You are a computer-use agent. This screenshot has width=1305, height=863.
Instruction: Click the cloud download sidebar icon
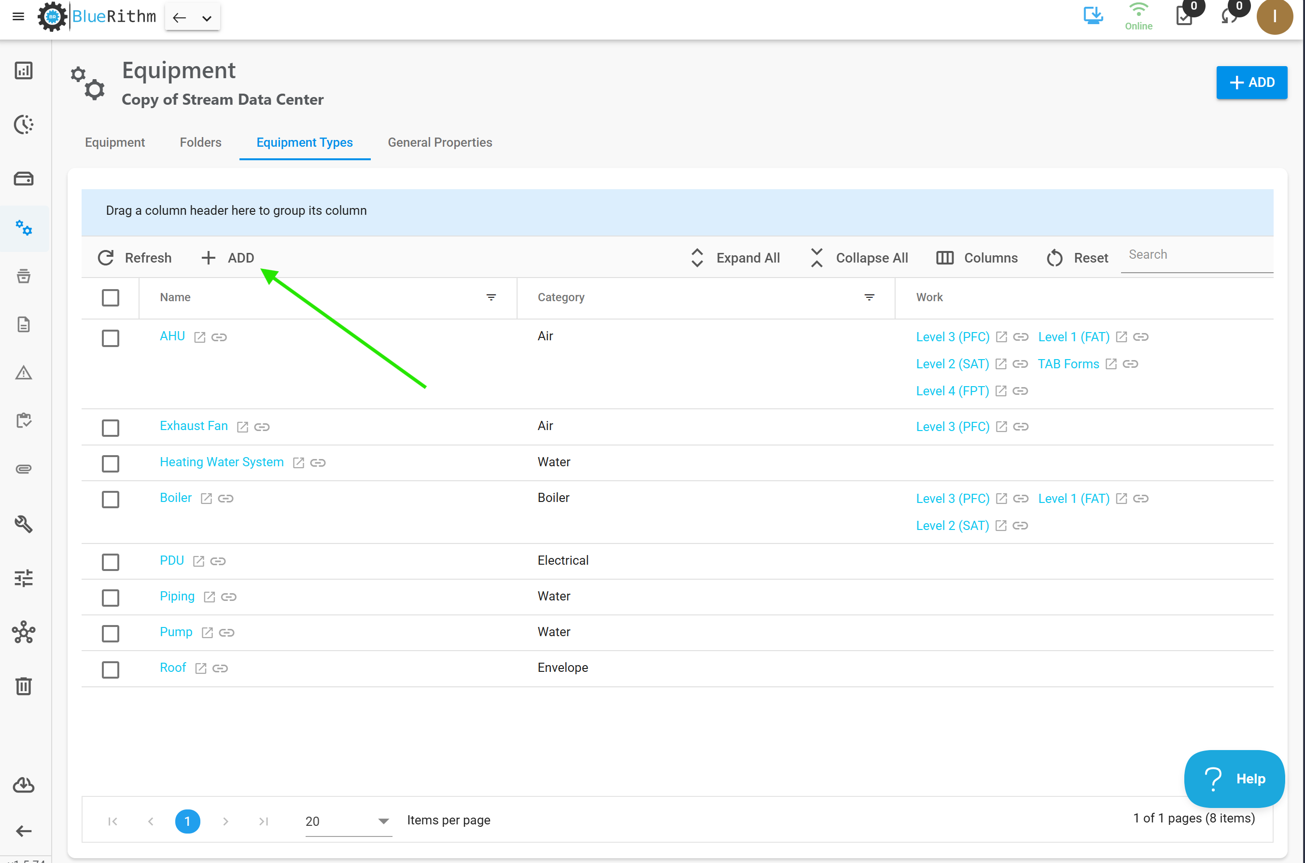click(x=23, y=784)
